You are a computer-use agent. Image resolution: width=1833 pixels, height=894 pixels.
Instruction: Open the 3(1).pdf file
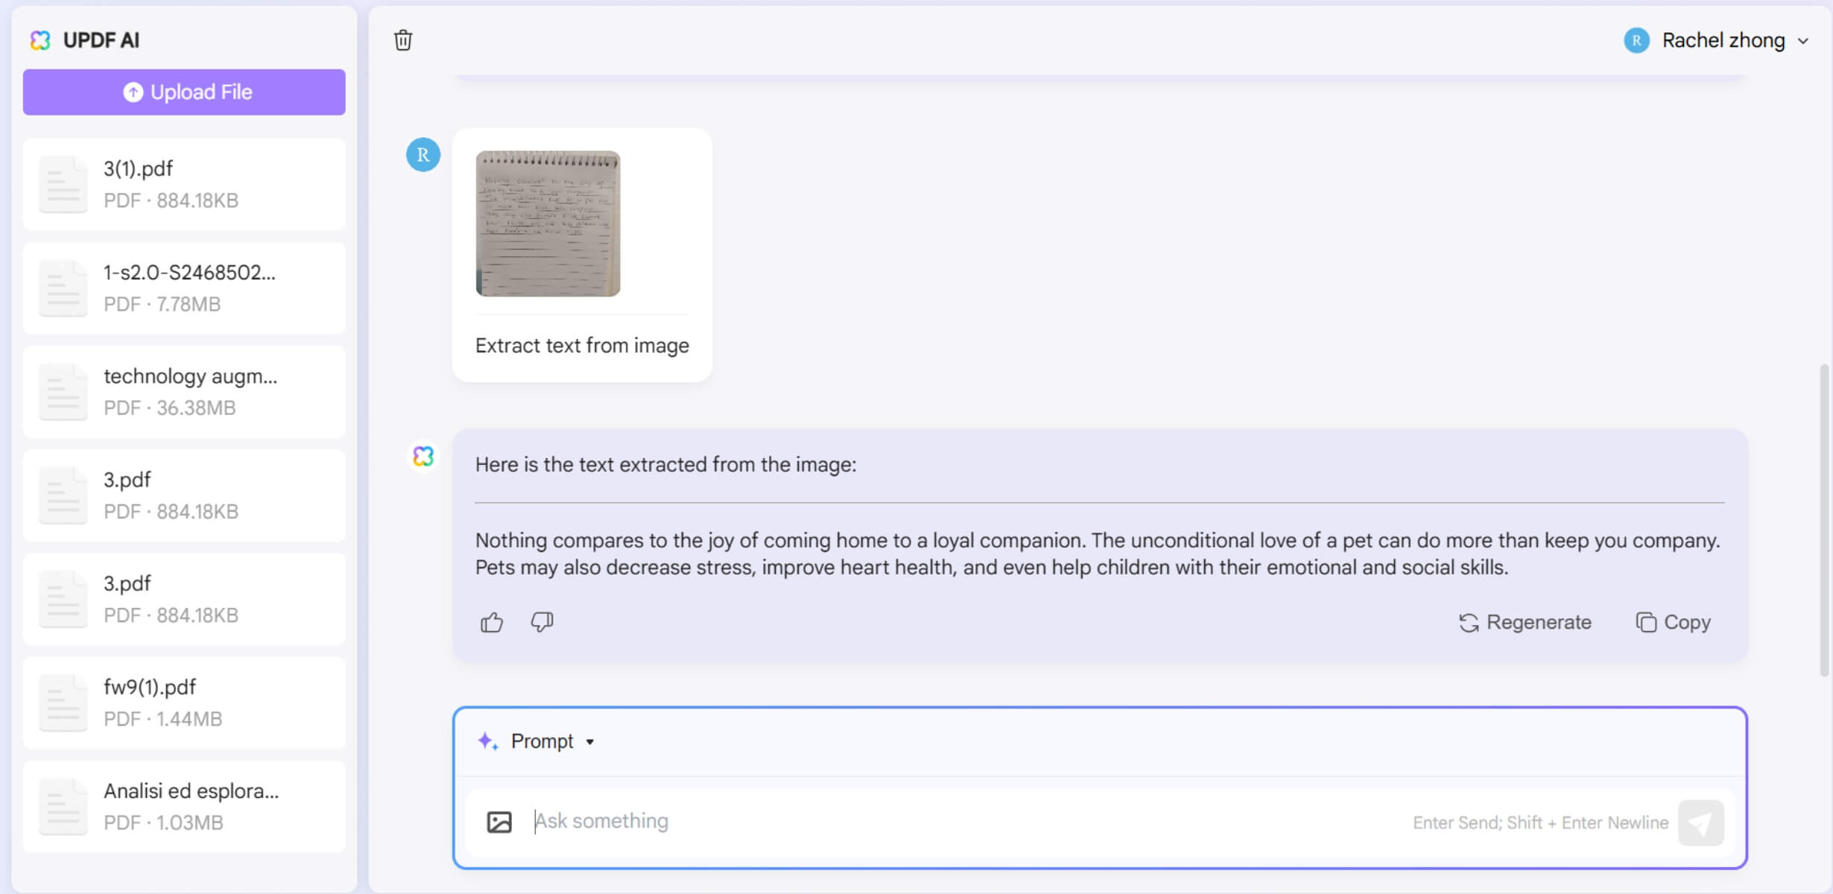pos(184,184)
